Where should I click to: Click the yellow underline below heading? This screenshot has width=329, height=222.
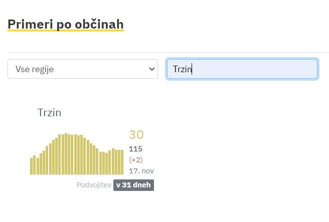(66, 31)
